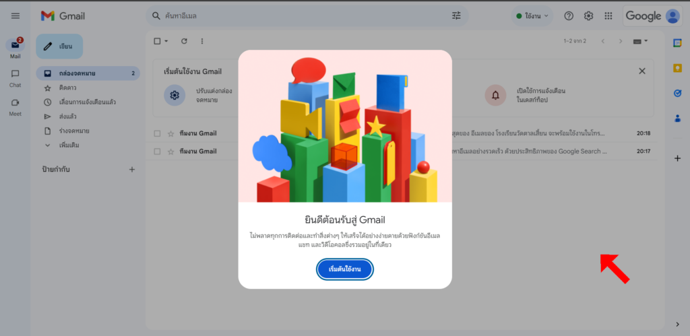
Task: Open the more options three-dot menu
Action: tap(202, 41)
